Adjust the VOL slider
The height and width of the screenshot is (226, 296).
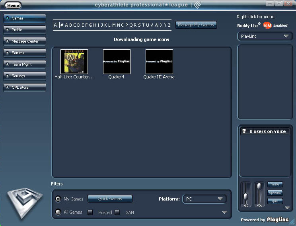coord(259,186)
